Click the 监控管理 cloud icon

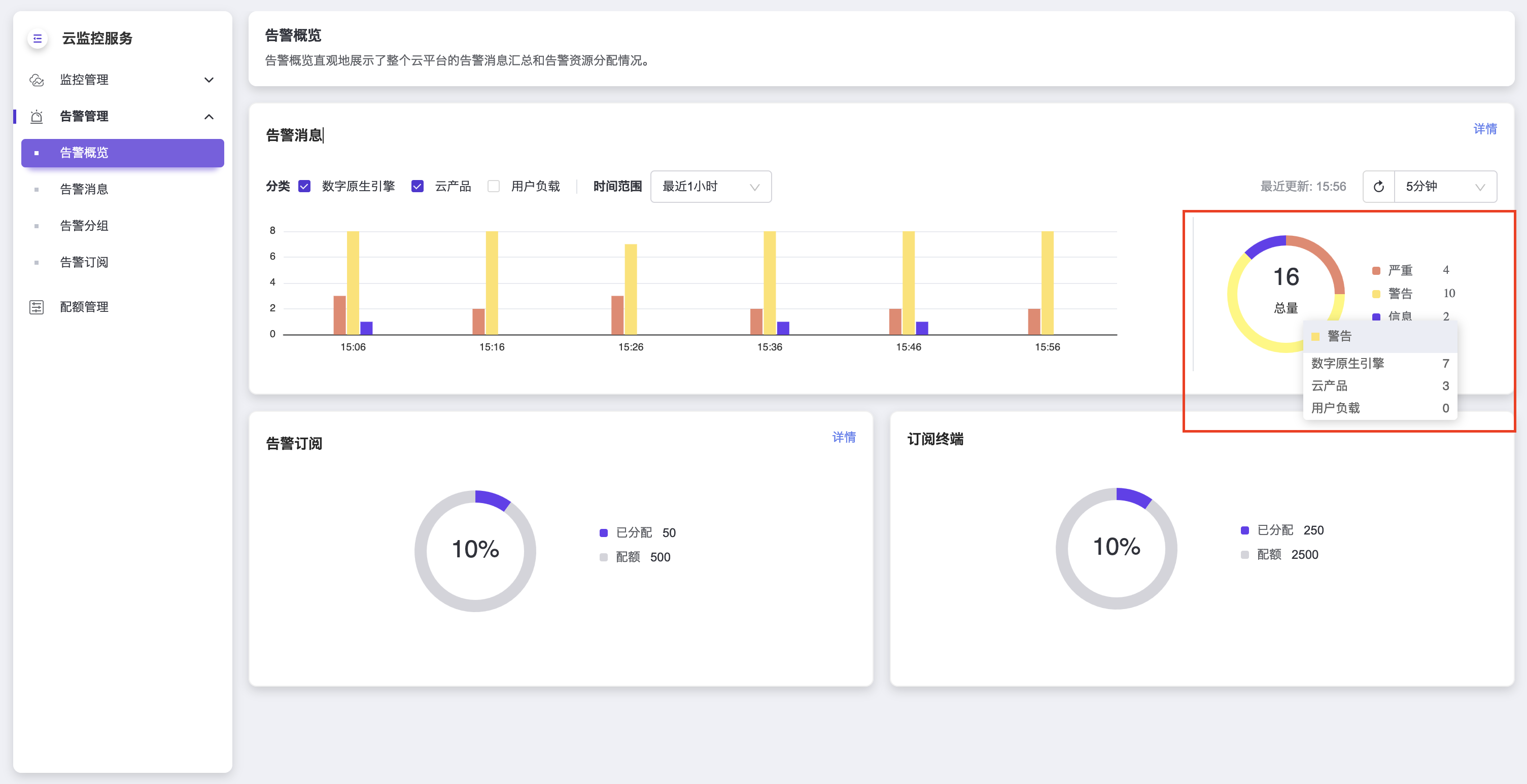(37, 80)
